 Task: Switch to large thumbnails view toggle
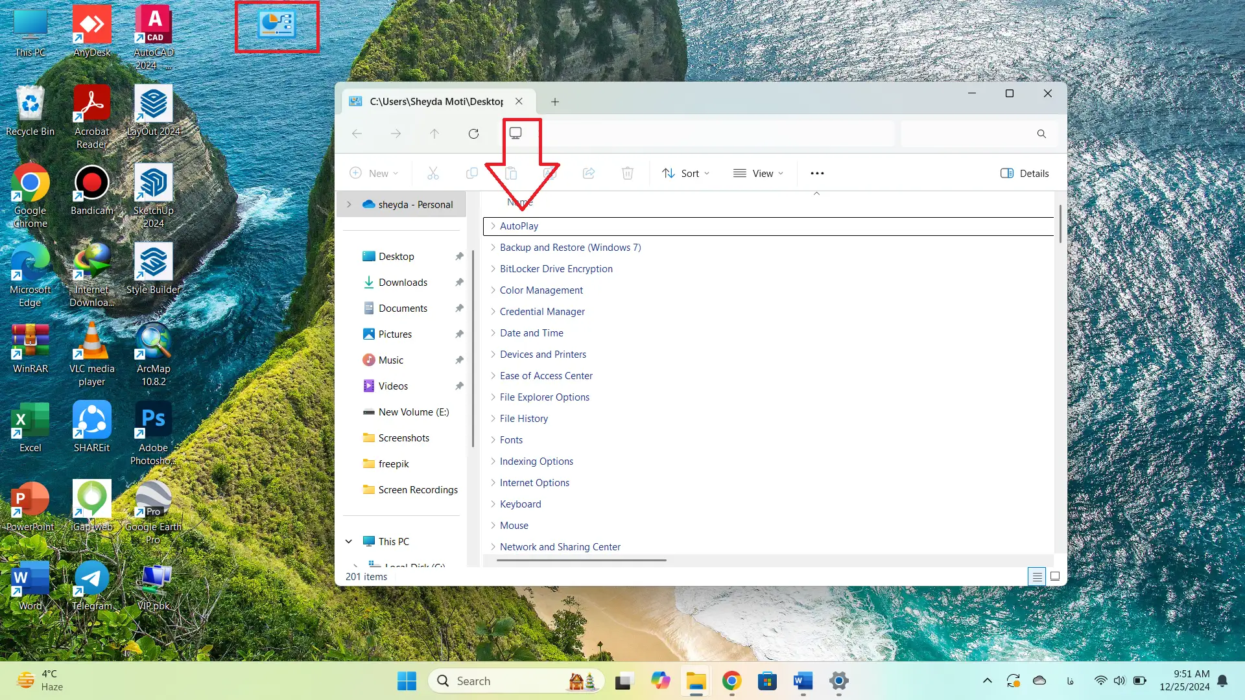(1055, 576)
